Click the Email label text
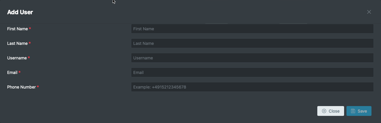The image size is (381, 123). pyautogui.click(x=12, y=72)
